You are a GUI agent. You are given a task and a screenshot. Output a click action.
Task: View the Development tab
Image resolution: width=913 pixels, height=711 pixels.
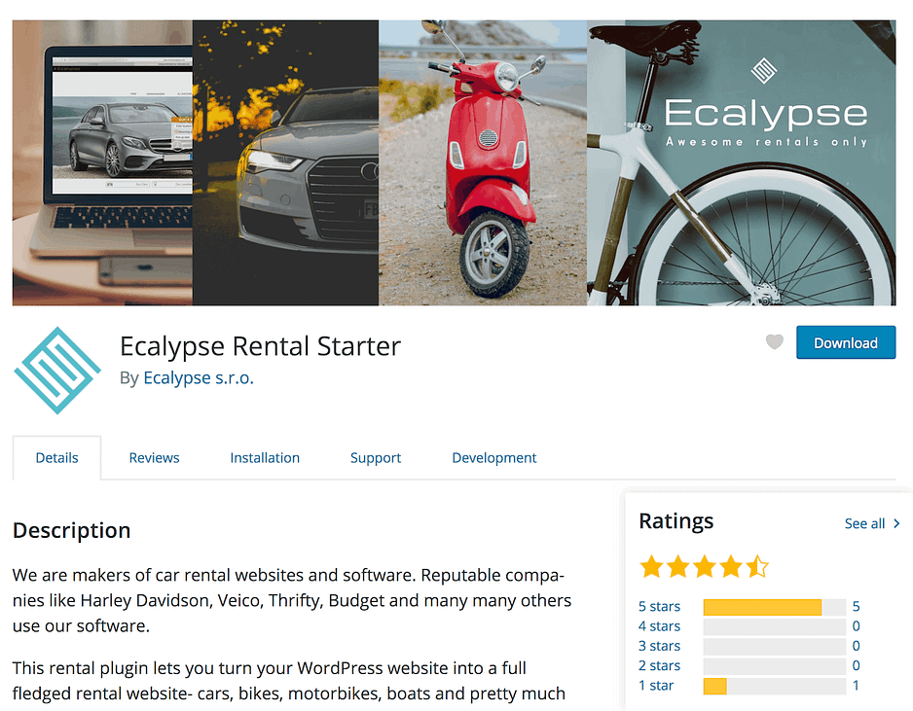tap(494, 458)
